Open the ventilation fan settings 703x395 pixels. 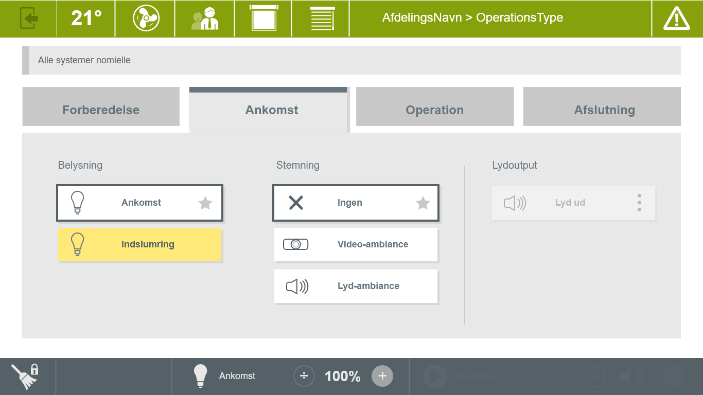pos(146,19)
